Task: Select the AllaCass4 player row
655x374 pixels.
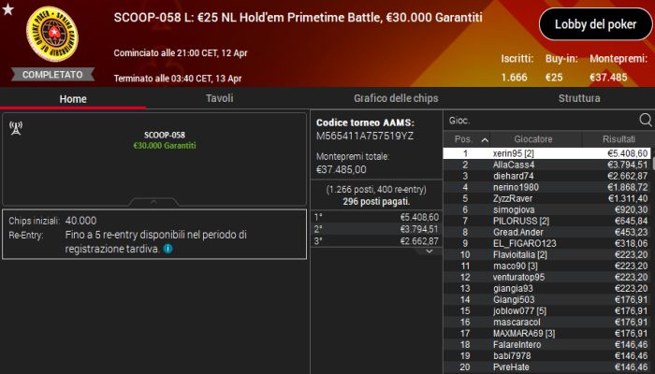Action: click(x=547, y=165)
